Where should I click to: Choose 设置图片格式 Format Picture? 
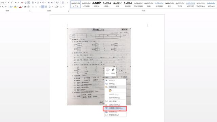(x=115, y=108)
